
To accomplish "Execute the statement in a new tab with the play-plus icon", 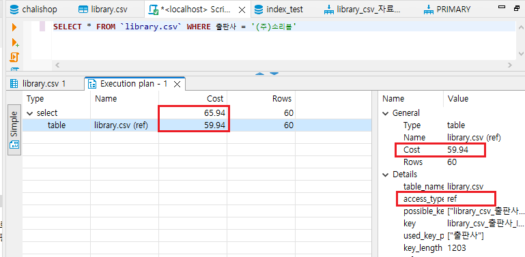I will pos(15,42).
